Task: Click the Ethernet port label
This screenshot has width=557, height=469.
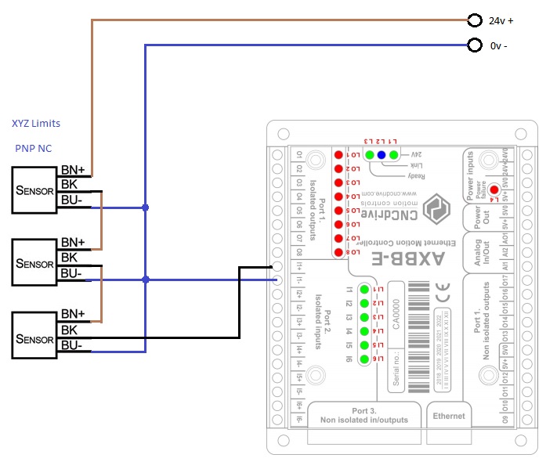Action: 447,417
